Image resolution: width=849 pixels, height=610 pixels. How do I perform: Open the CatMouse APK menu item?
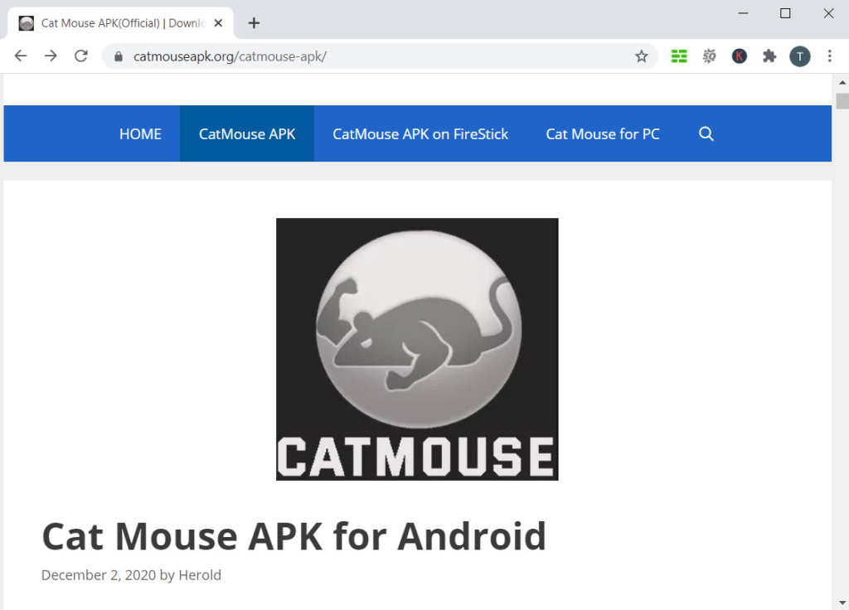coord(247,133)
